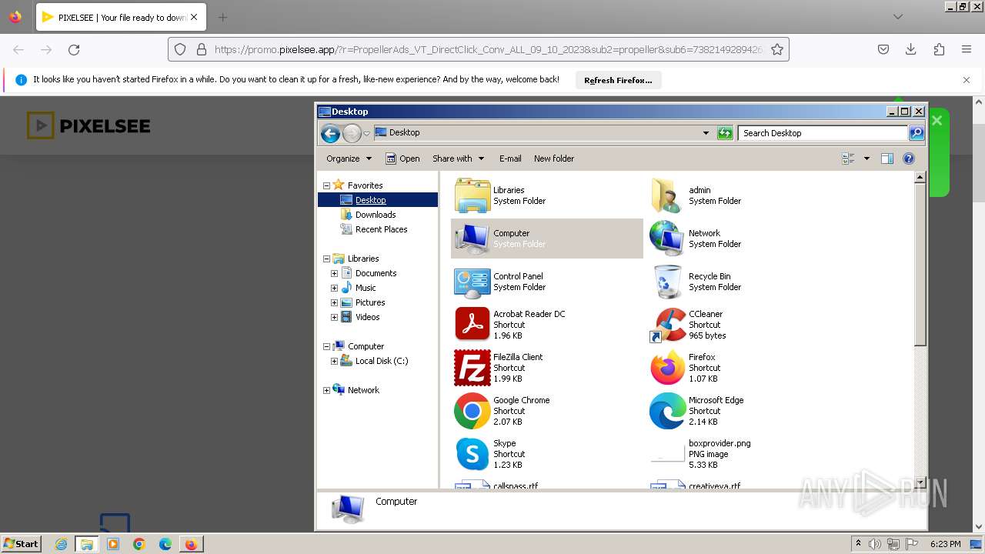Expand the Documents library node
This screenshot has width=985, height=554.
(x=334, y=273)
